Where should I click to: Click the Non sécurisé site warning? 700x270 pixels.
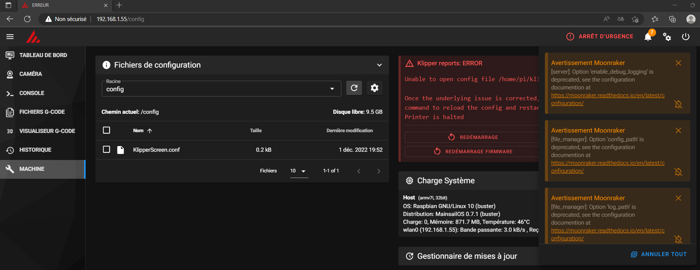pyautogui.click(x=66, y=19)
